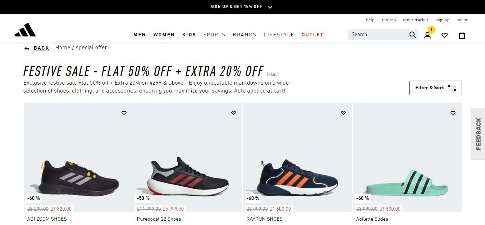485x225 pixels.
Task: Open the Filter & Sort sliders icon
Action: tap(452, 87)
